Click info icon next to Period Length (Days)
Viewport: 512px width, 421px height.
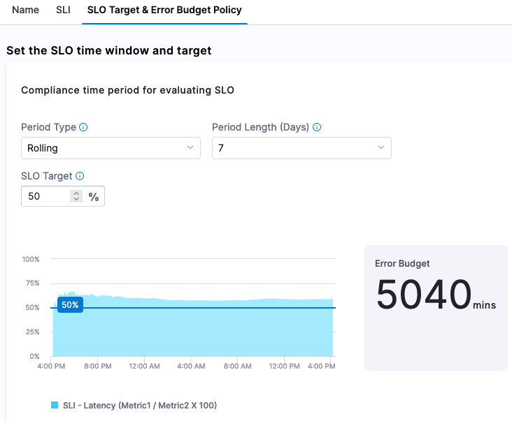(317, 128)
